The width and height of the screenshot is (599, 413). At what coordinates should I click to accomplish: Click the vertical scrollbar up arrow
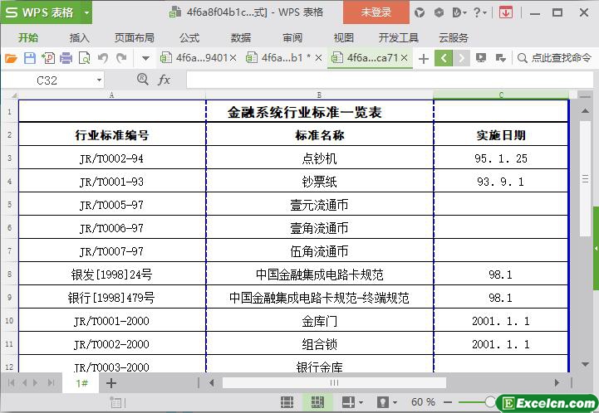585,111
